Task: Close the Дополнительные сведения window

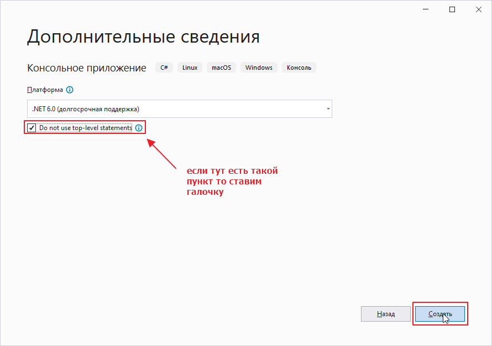Action: 478,9
